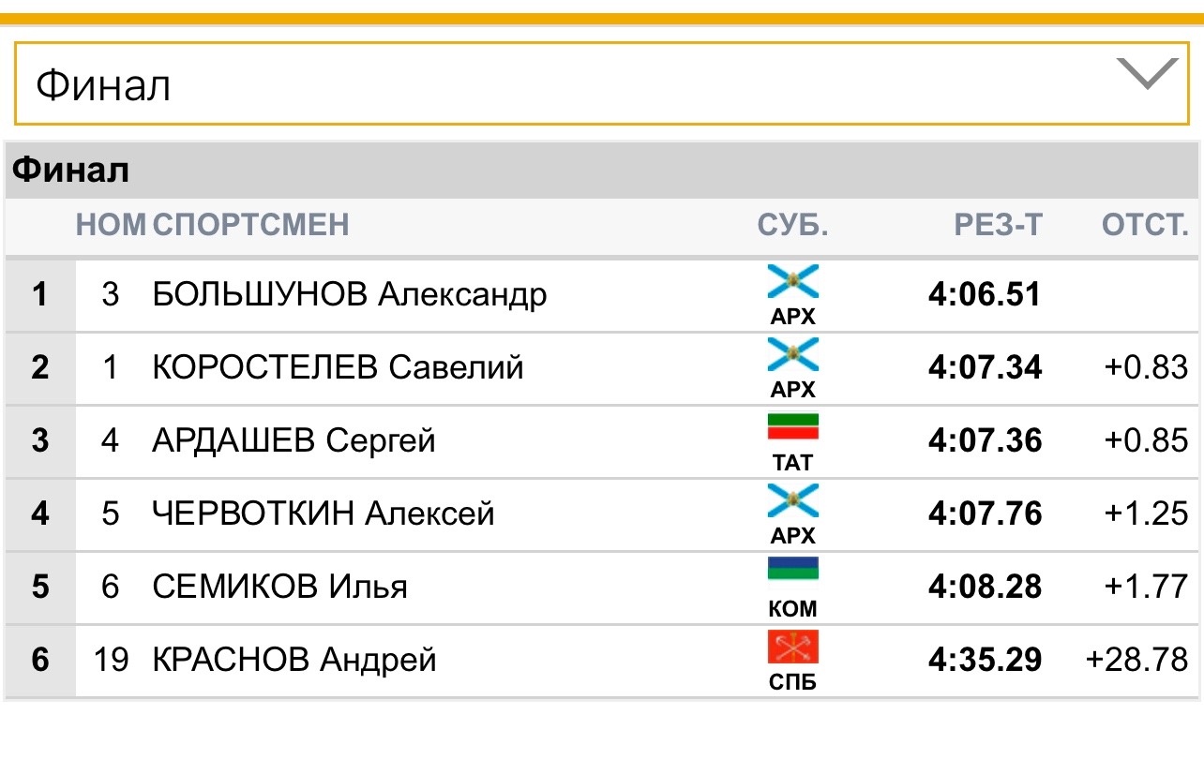This screenshot has width=1204, height=774.
Task: Open athlete БОЛЬШУНОВ Александр
Action: point(349,295)
